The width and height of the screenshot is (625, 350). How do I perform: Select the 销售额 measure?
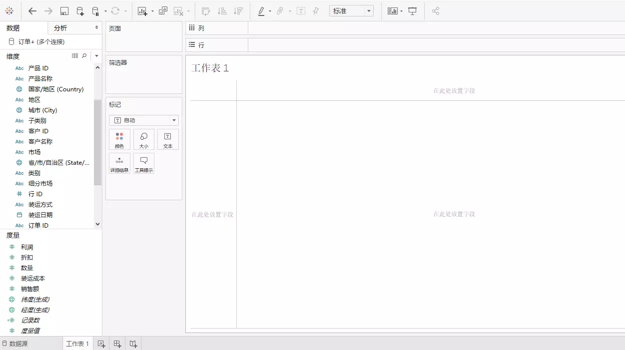(30, 289)
